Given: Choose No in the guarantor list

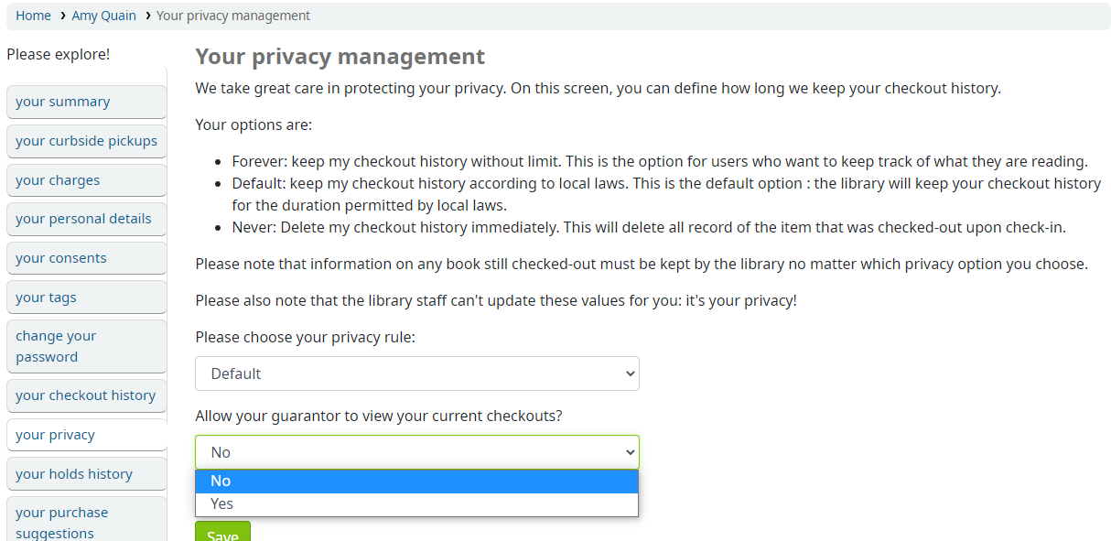Looking at the screenshot, I should 417,481.
